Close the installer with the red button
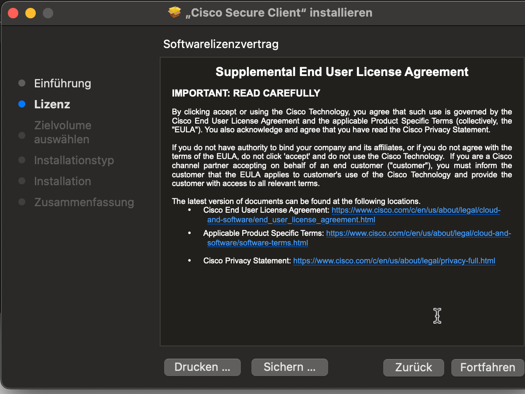 tap(13, 13)
